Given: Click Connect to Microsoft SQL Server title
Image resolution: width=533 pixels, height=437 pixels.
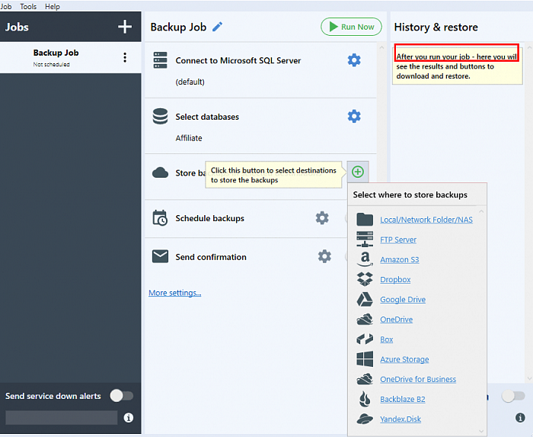Looking at the screenshot, I should point(238,60).
